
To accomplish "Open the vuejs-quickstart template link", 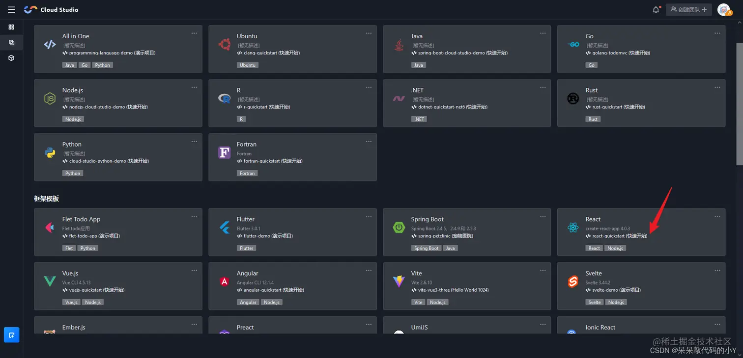I will click(93, 290).
